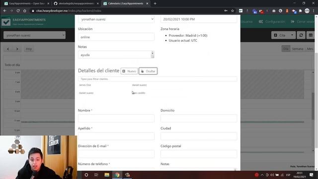Open Task View on the taskbar
Screen dimensions: 318x179
96,175
